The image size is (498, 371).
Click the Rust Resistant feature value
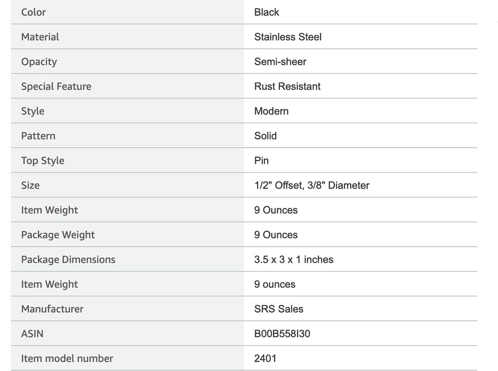tap(287, 86)
